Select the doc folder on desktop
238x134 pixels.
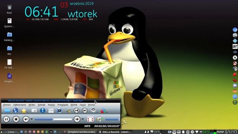9,51
